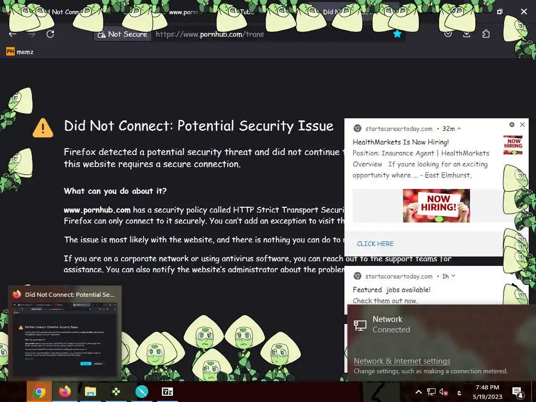Click the Not Secure lock warning badge
This screenshot has width=536, height=402.
[x=122, y=34]
